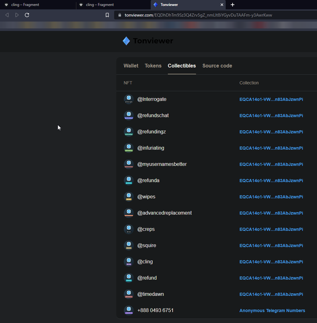Viewport: 317px width, 323px height.
Task: Click the @wipes NFT avatar icon
Action: pyautogui.click(x=129, y=197)
